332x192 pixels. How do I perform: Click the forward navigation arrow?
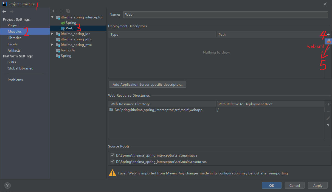12,11
